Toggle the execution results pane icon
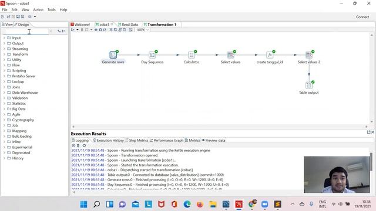Screen dimensions: 376x211 pyautogui.click(x=130, y=30)
